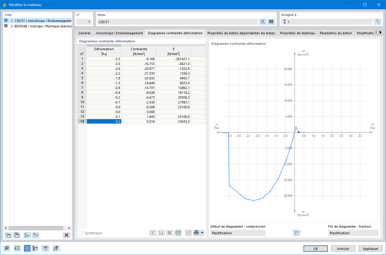Click the E [N/mm²] column header

coord(173,51)
